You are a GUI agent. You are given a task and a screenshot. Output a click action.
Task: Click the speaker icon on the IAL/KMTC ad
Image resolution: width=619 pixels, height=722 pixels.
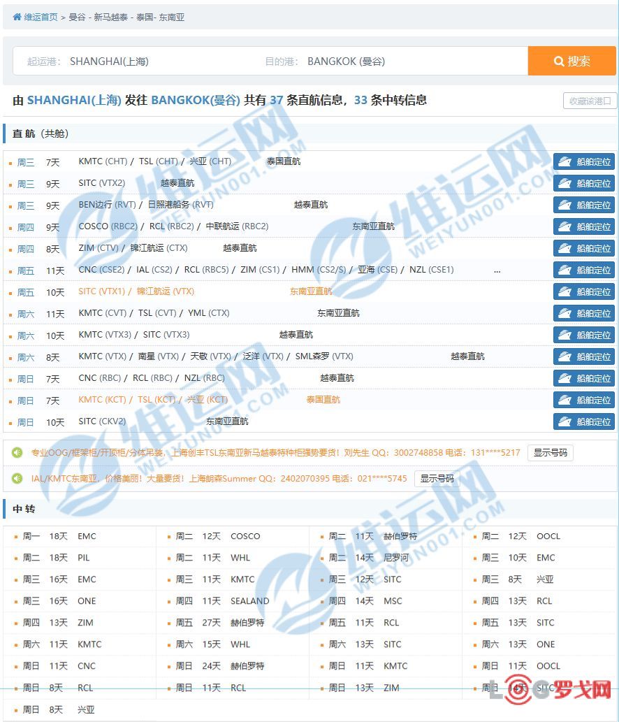[17, 479]
